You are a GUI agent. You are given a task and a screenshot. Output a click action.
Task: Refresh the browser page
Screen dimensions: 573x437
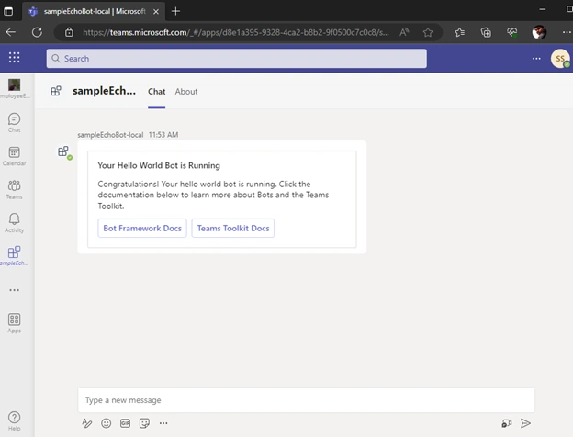37,32
